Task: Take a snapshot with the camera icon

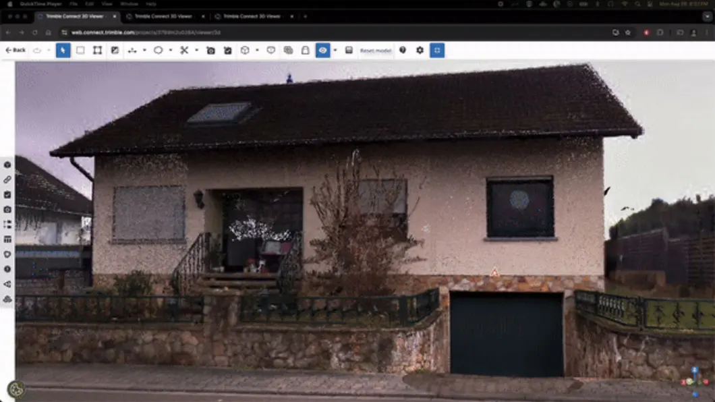Action: (x=210, y=51)
